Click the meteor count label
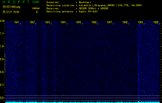The width and height of the screenshot is (162, 103). (36, 8)
